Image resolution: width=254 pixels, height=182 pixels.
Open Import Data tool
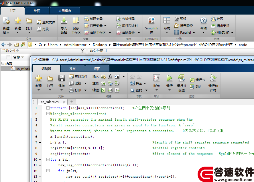(x=64, y=21)
